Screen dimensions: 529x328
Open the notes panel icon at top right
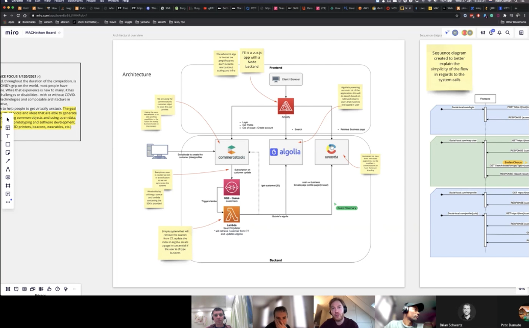point(521,33)
